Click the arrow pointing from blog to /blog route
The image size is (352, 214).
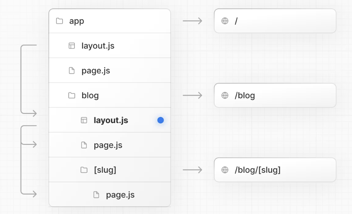pos(192,96)
